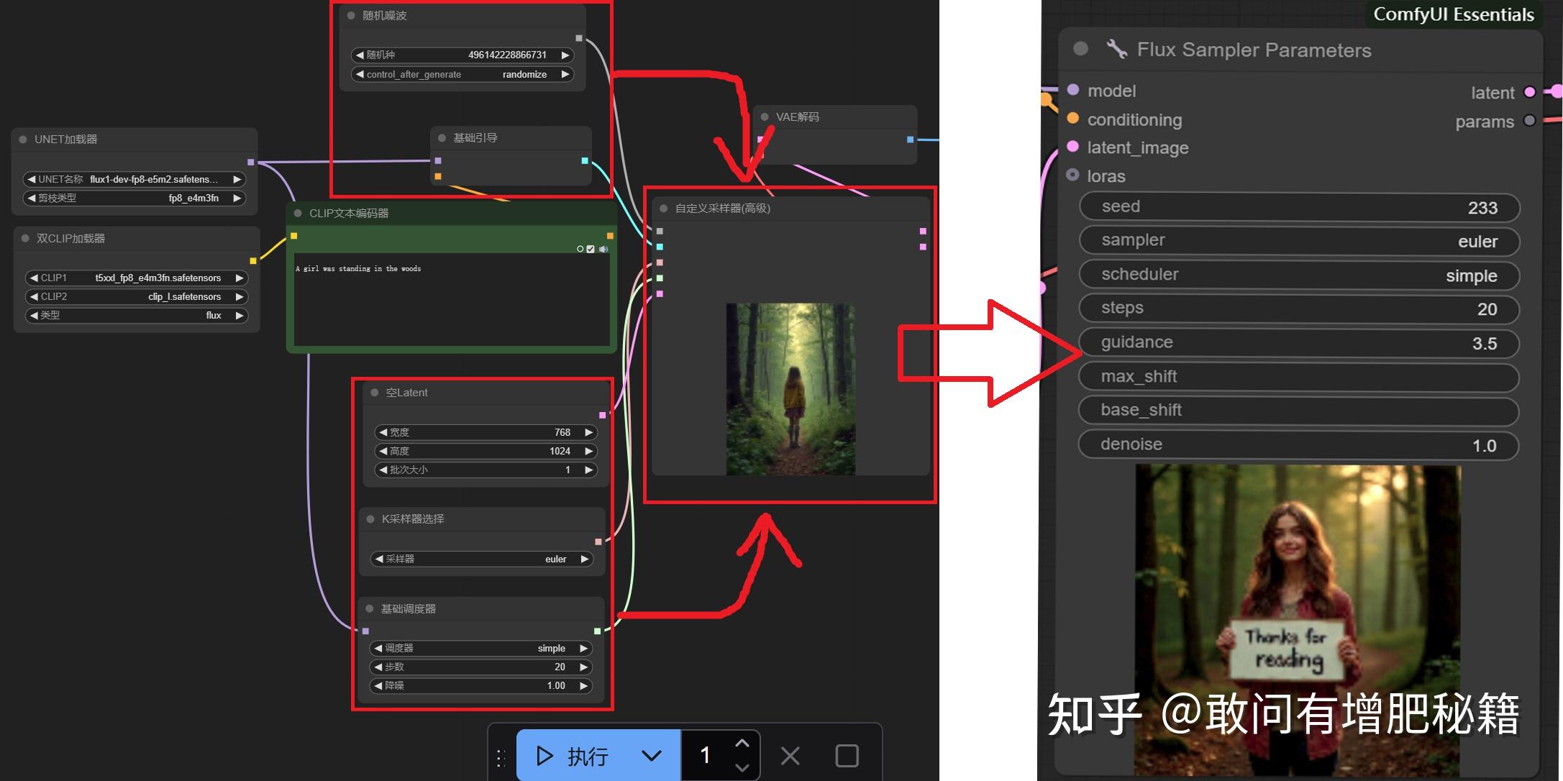Increase the batch count with up arrow

(742, 743)
